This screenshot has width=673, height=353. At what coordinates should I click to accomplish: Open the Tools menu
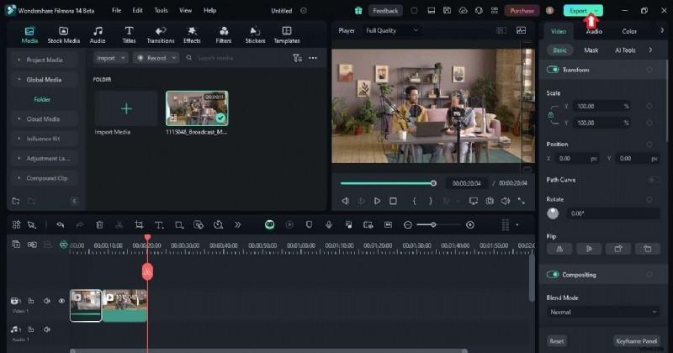click(x=161, y=10)
